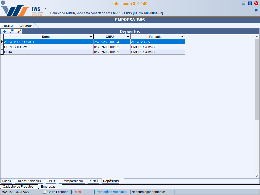
Task: Select the DEPOSITO IWS row
Action: pos(48,47)
